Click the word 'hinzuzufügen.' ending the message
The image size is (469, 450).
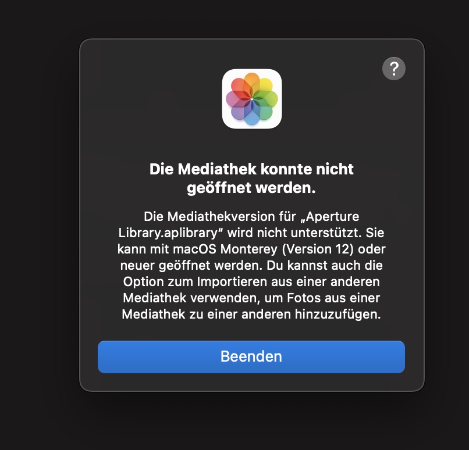tap(337, 315)
